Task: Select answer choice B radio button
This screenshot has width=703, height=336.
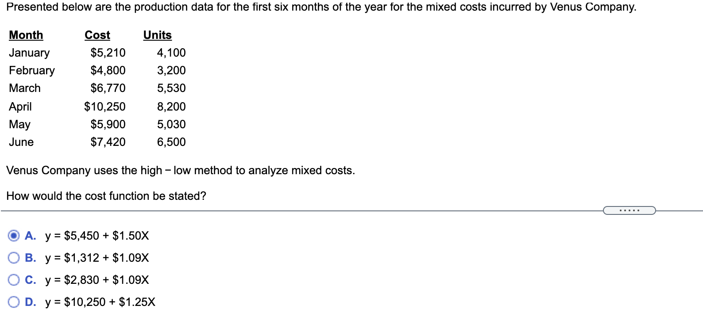Action: pos(14,258)
